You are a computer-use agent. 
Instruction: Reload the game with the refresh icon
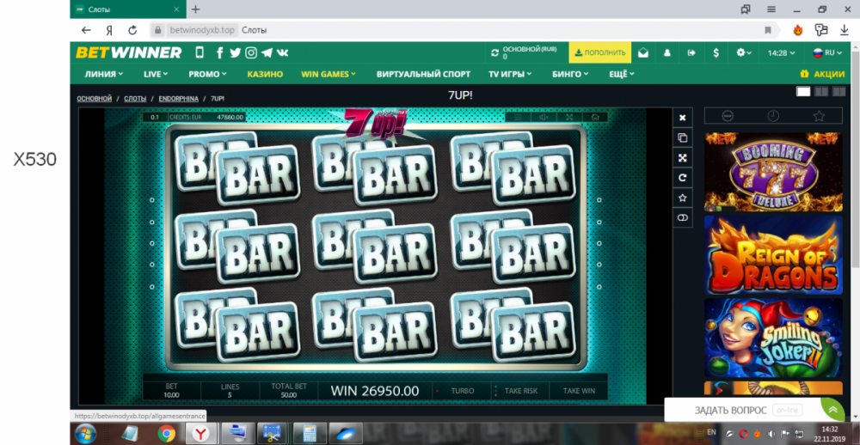682,178
